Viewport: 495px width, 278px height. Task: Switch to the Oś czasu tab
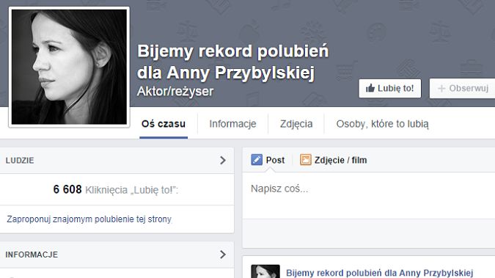coord(164,124)
